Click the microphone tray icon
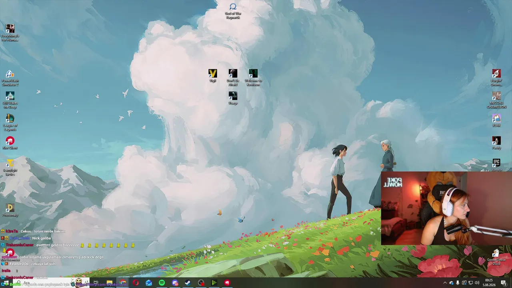This screenshot has height=288, width=512. point(458,283)
